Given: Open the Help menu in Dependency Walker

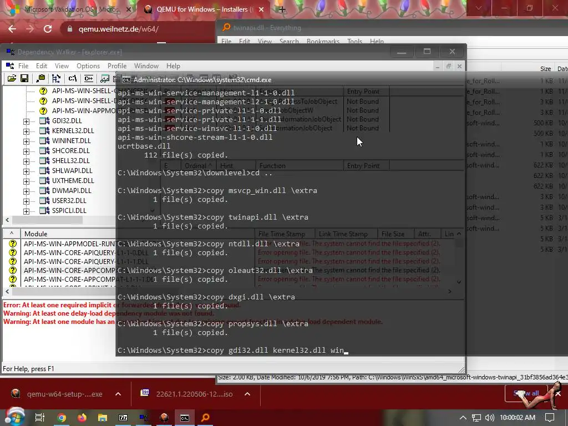Looking at the screenshot, I should coord(173,66).
